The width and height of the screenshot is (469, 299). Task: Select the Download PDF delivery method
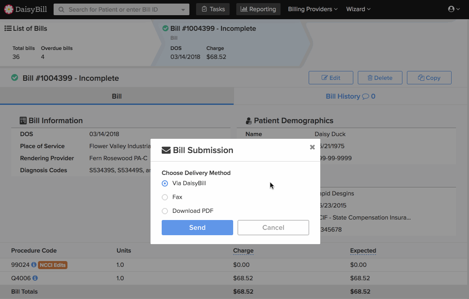pos(165,211)
